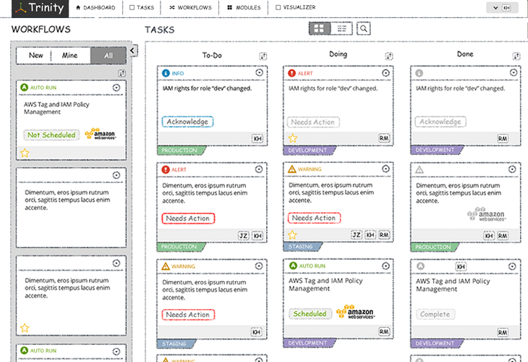This screenshot has height=362, width=528.
Task: Expand options on the INFO task card
Action: 259,73
